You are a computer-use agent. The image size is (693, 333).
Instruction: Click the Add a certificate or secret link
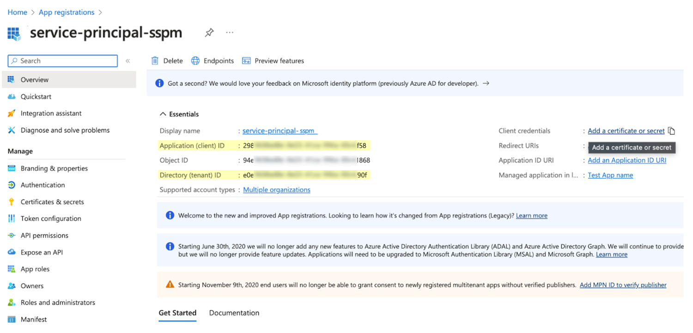(x=626, y=131)
